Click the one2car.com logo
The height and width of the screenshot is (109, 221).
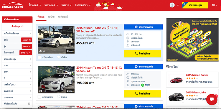point(12,5)
